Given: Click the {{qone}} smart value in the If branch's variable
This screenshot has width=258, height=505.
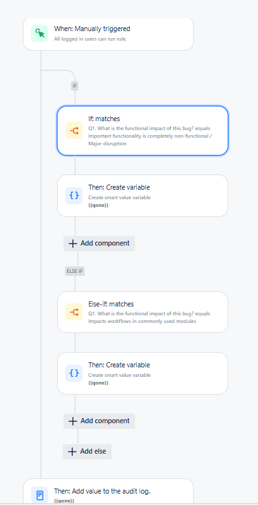Looking at the screenshot, I should [x=98, y=205].
